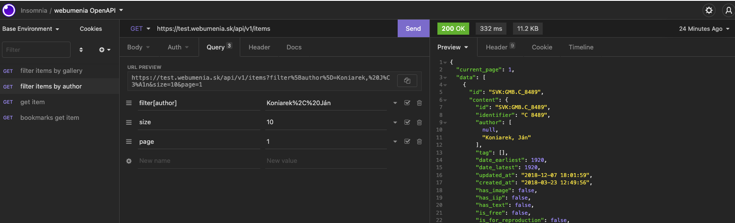Open the Auth type dropdown tab
This screenshot has width=735, height=223.
[x=178, y=47]
